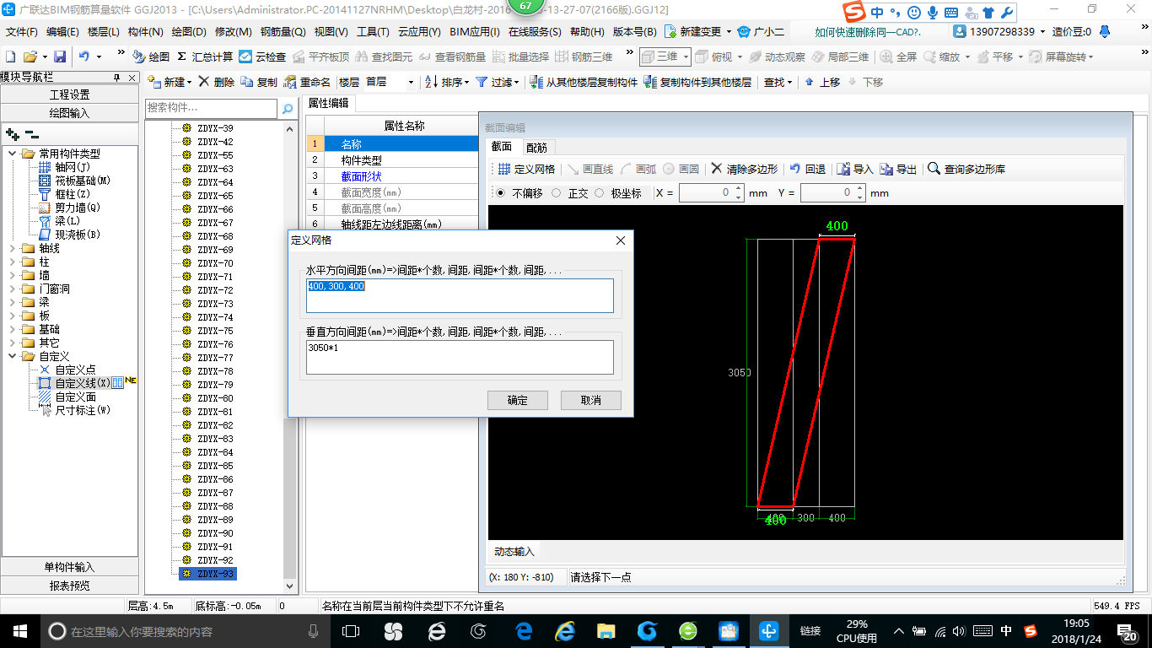Image resolution: width=1152 pixels, height=648 pixels.
Task: Open 查询多边形库 polygon library search
Action: tap(966, 169)
